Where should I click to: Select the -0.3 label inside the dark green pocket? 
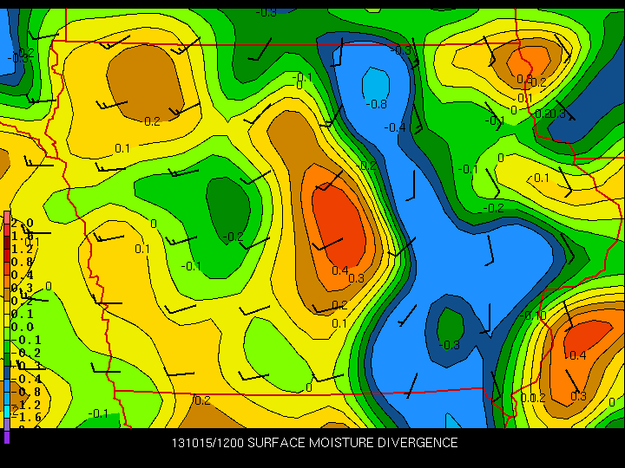tap(450, 344)
